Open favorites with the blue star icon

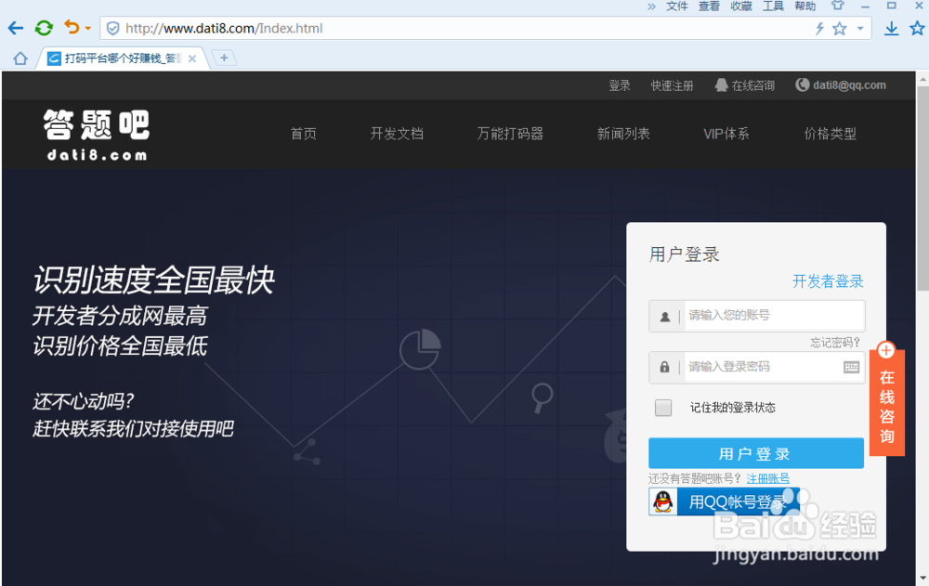coord(917,28)
